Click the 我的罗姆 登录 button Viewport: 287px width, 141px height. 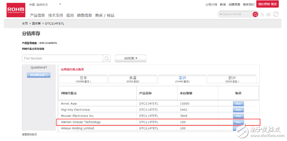pos(268,4)
